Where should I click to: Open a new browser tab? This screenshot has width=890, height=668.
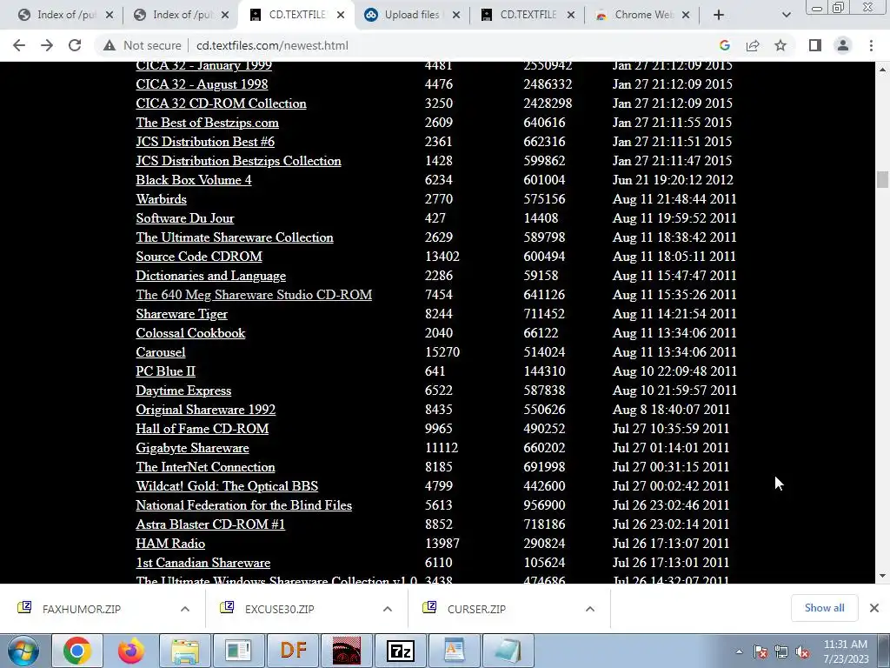719,15
